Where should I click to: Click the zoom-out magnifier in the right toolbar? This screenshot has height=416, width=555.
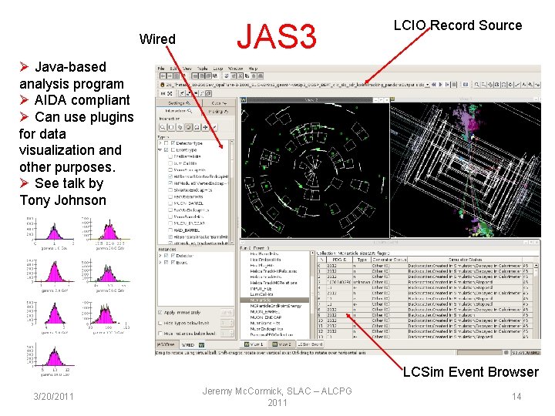coord(483,85)
